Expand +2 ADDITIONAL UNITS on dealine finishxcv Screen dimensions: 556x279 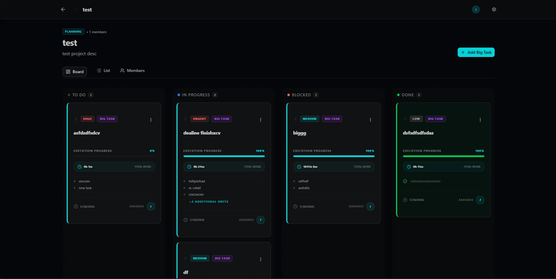coord(209,202)
